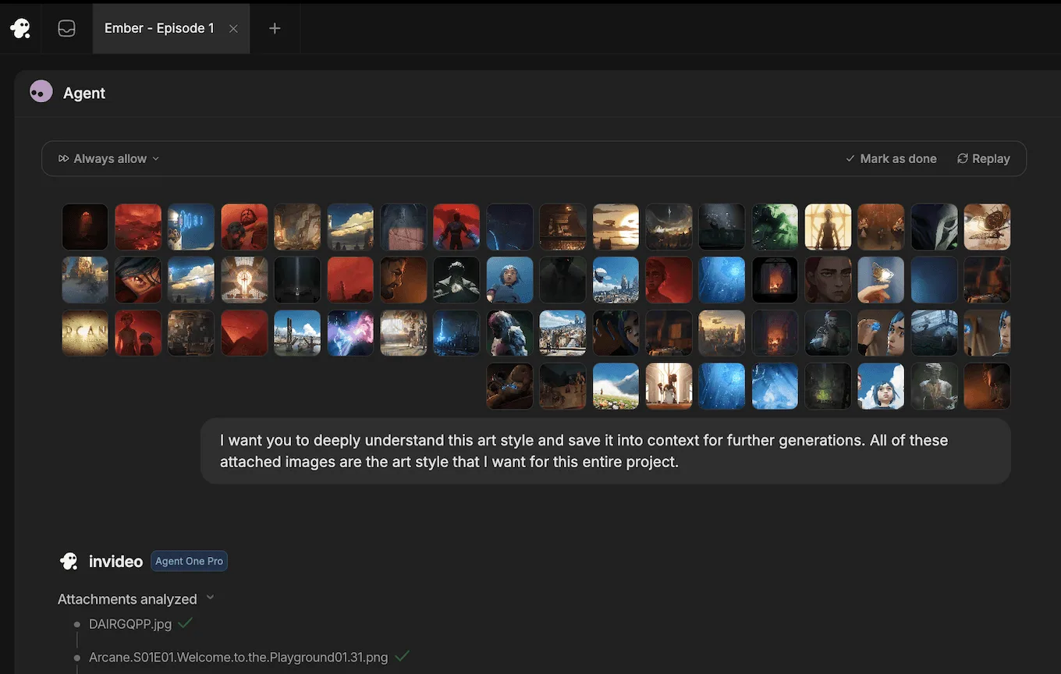Screen dimensions: 1061x674
Task: Click the user message about art style
Action: pyautogui.click(x=605, y=451)
